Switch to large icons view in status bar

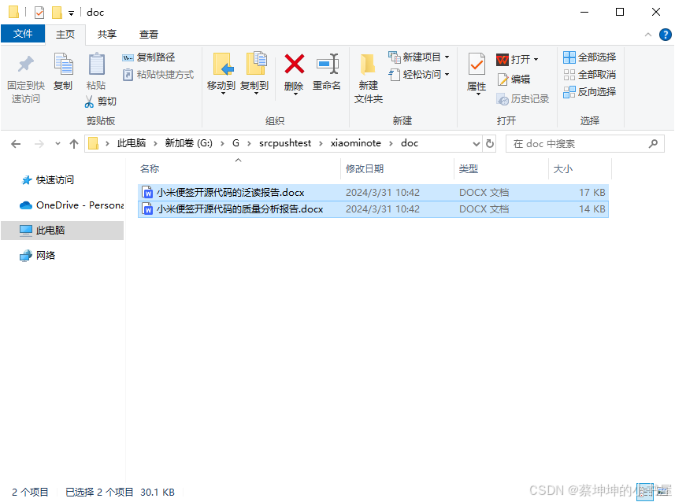coord(663,491)
